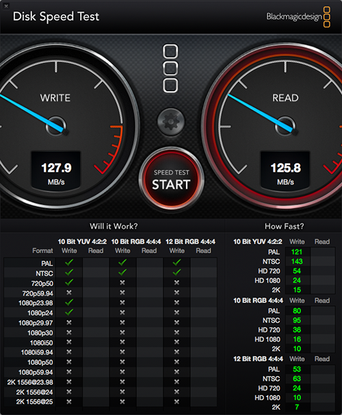Open settings with the gear icon
This screenshot has height=415, width=342.
click(x=171, y=121)
